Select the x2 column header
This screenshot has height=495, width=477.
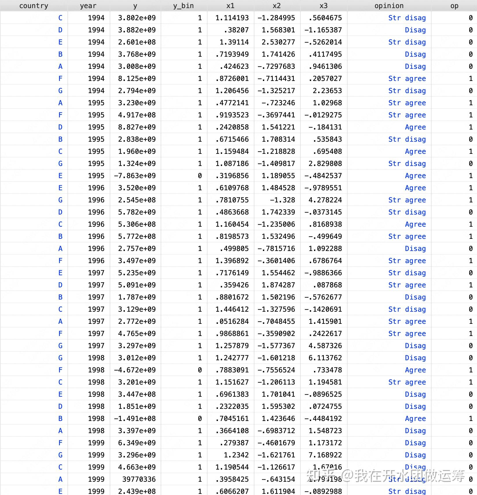pos(277,5)
